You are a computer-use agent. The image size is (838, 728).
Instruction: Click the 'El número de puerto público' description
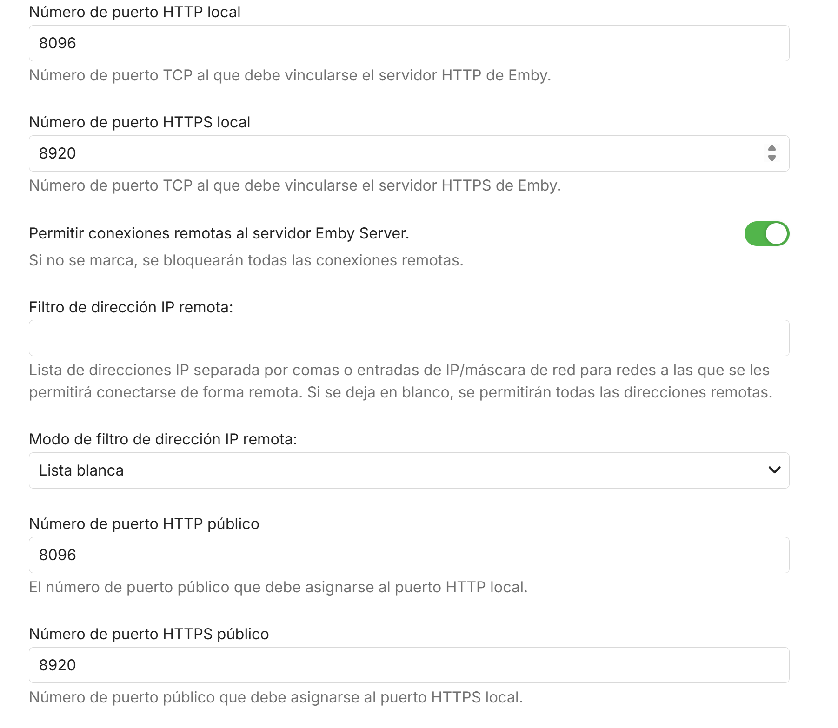[x=278, y=587]
